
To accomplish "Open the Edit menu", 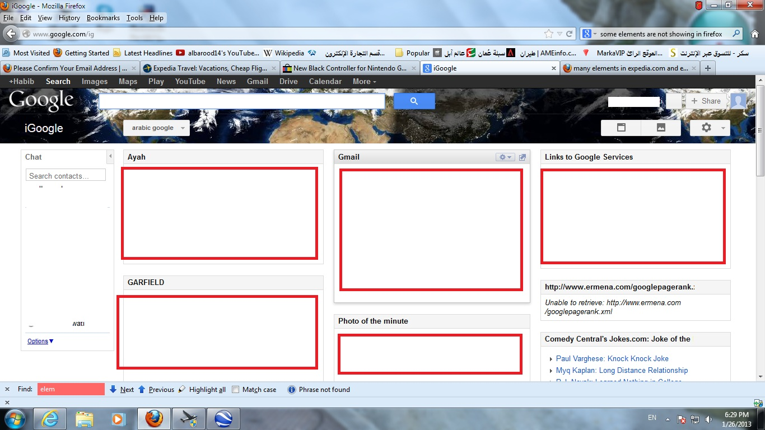I will [x=26, y=18].
